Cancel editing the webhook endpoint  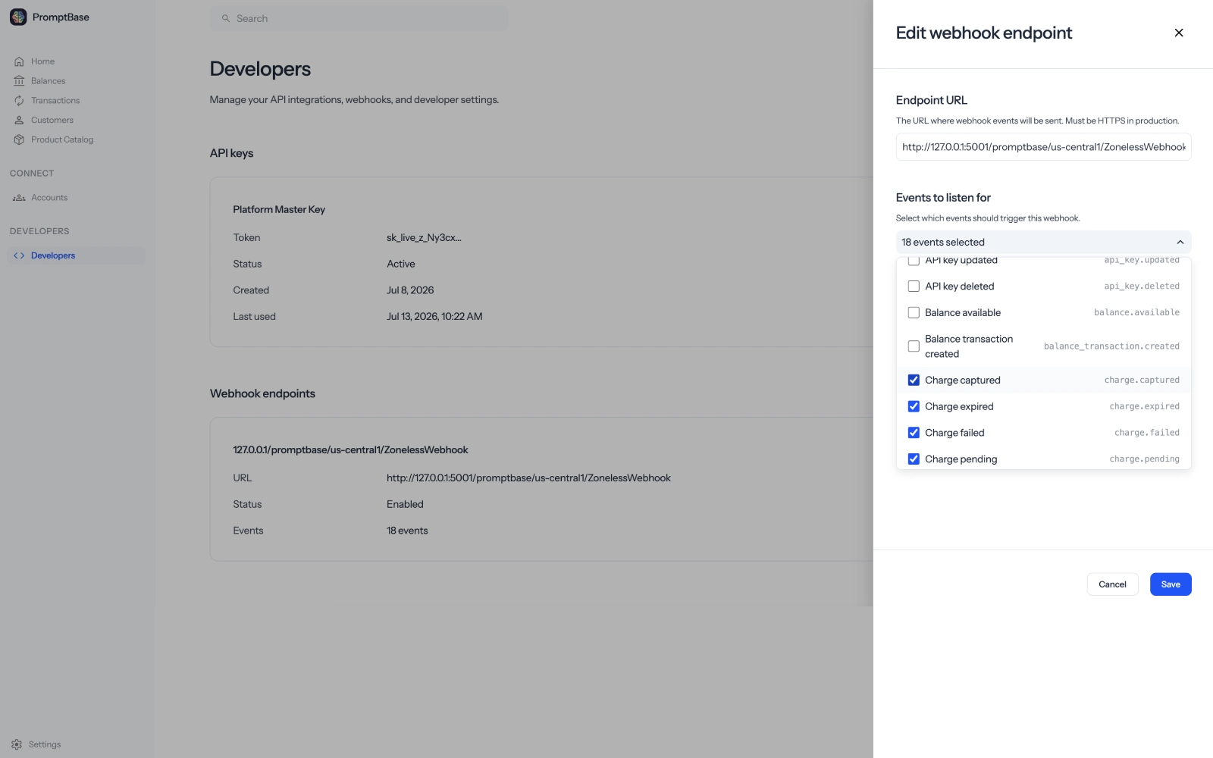(1112, 584)
